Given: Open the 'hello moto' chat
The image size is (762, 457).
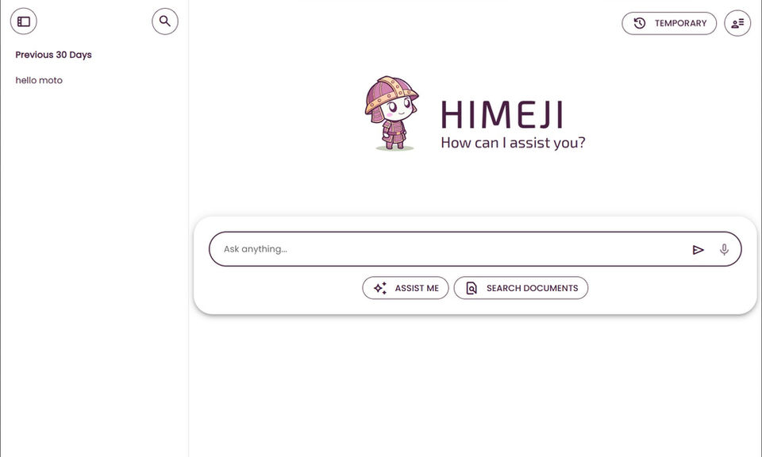Looking at the screenshot, I should tap(39, 80).
